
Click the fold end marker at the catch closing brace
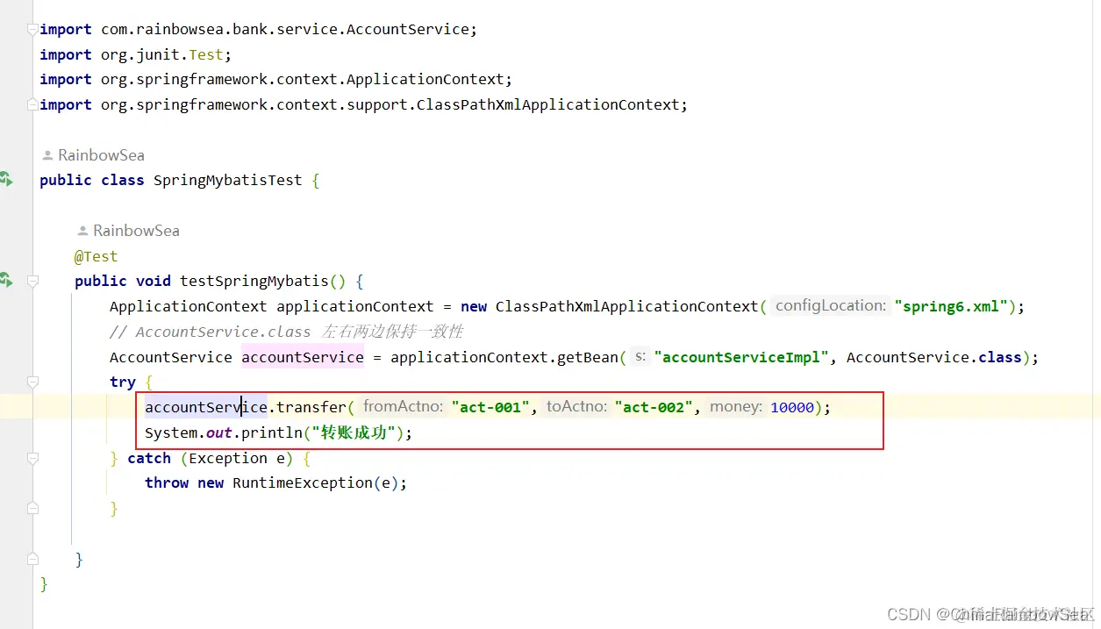[32, 508]
